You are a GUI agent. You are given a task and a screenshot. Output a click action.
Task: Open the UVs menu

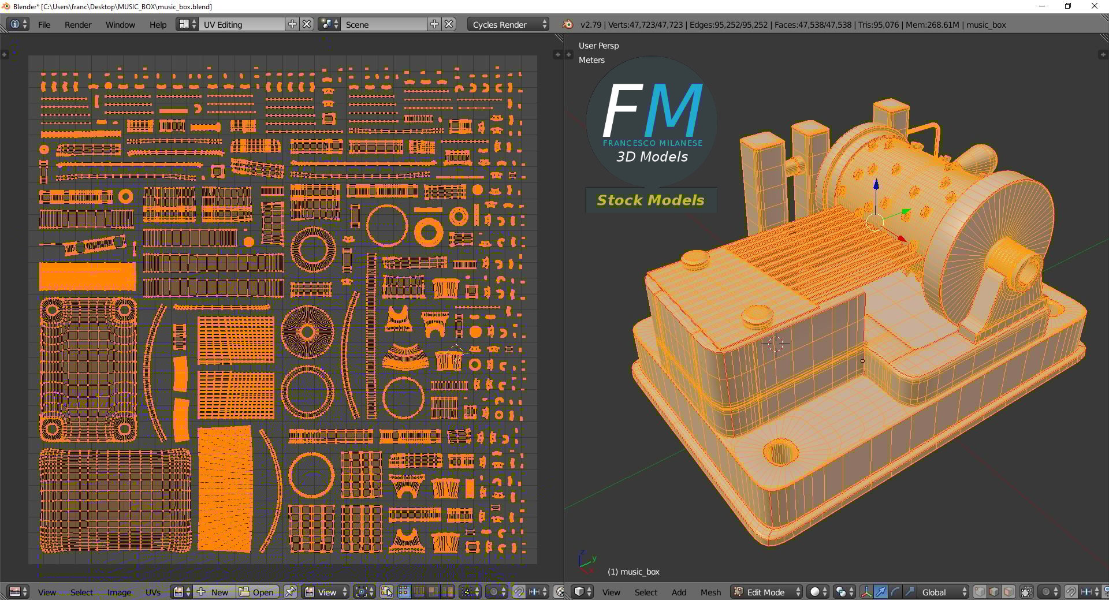(x=152, y=592)
